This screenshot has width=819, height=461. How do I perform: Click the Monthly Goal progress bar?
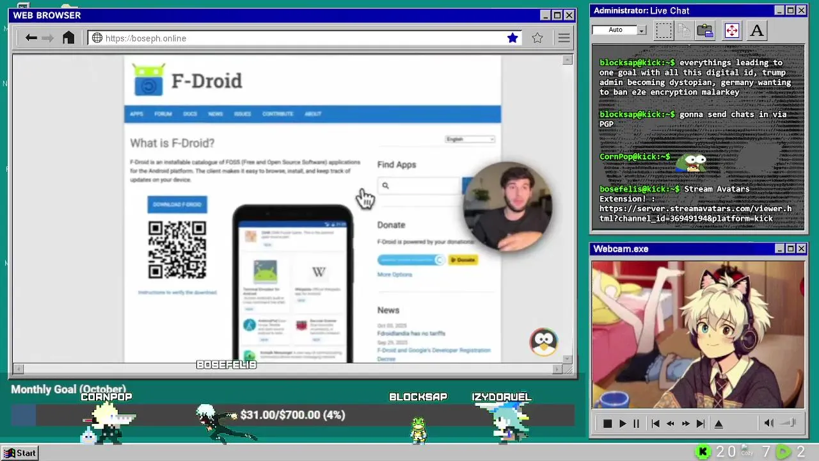292,415
